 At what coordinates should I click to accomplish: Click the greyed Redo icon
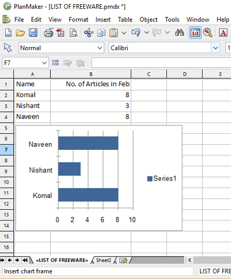pyautogui.click(x=157, y=32)
